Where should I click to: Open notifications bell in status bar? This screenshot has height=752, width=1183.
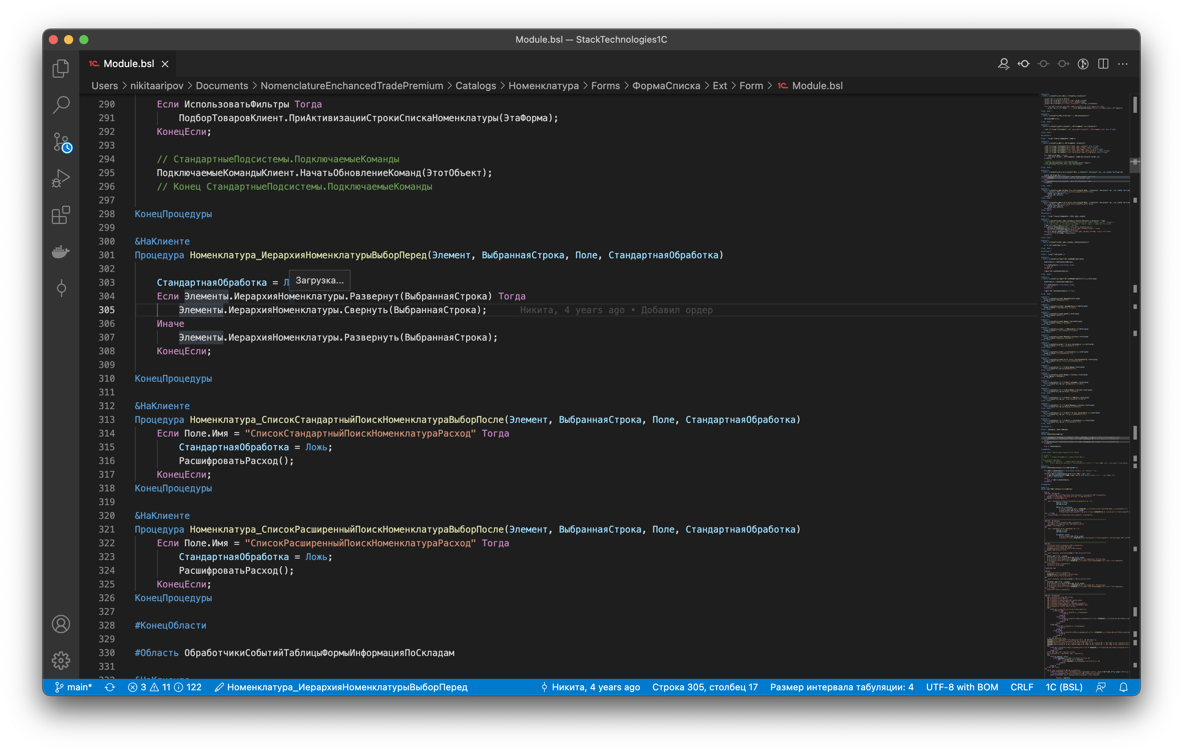(1123, 687)
